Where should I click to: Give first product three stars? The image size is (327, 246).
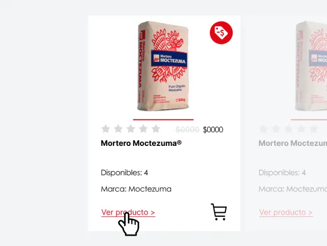(x=131, y=129)
